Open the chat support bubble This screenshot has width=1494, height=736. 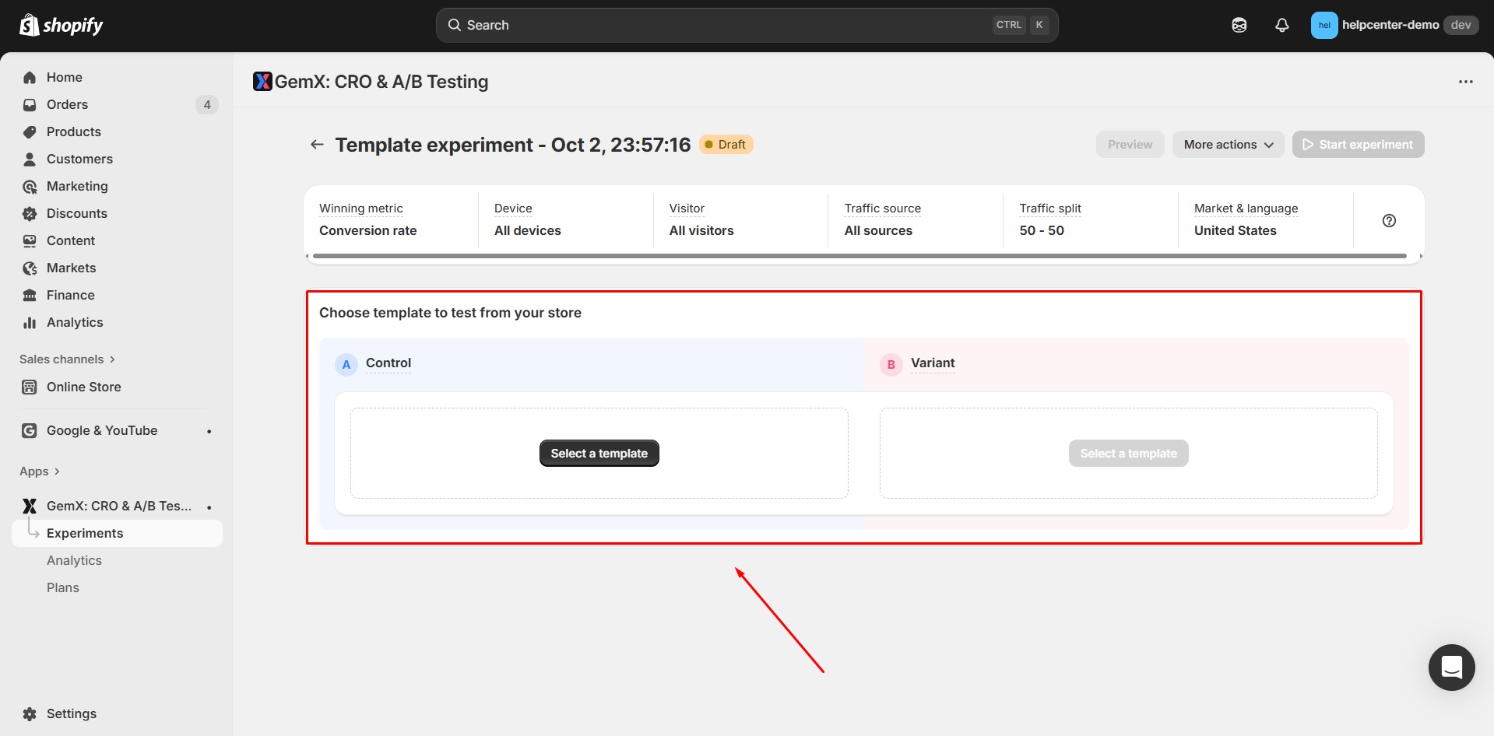pyautogui.click(x=1451, y=667)
